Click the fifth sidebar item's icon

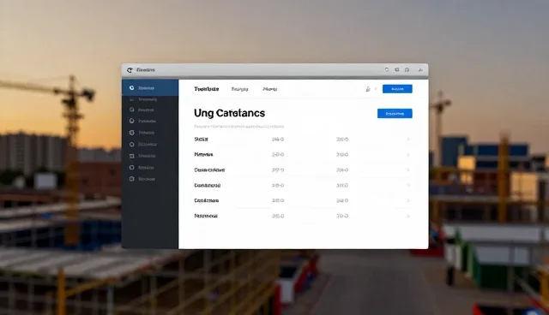click(131, 133)
